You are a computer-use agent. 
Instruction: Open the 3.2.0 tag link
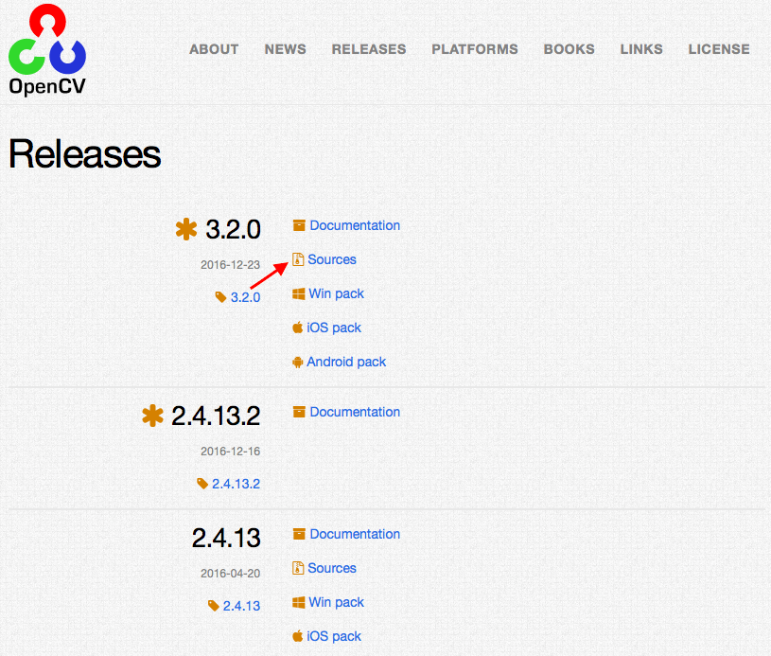245,297
